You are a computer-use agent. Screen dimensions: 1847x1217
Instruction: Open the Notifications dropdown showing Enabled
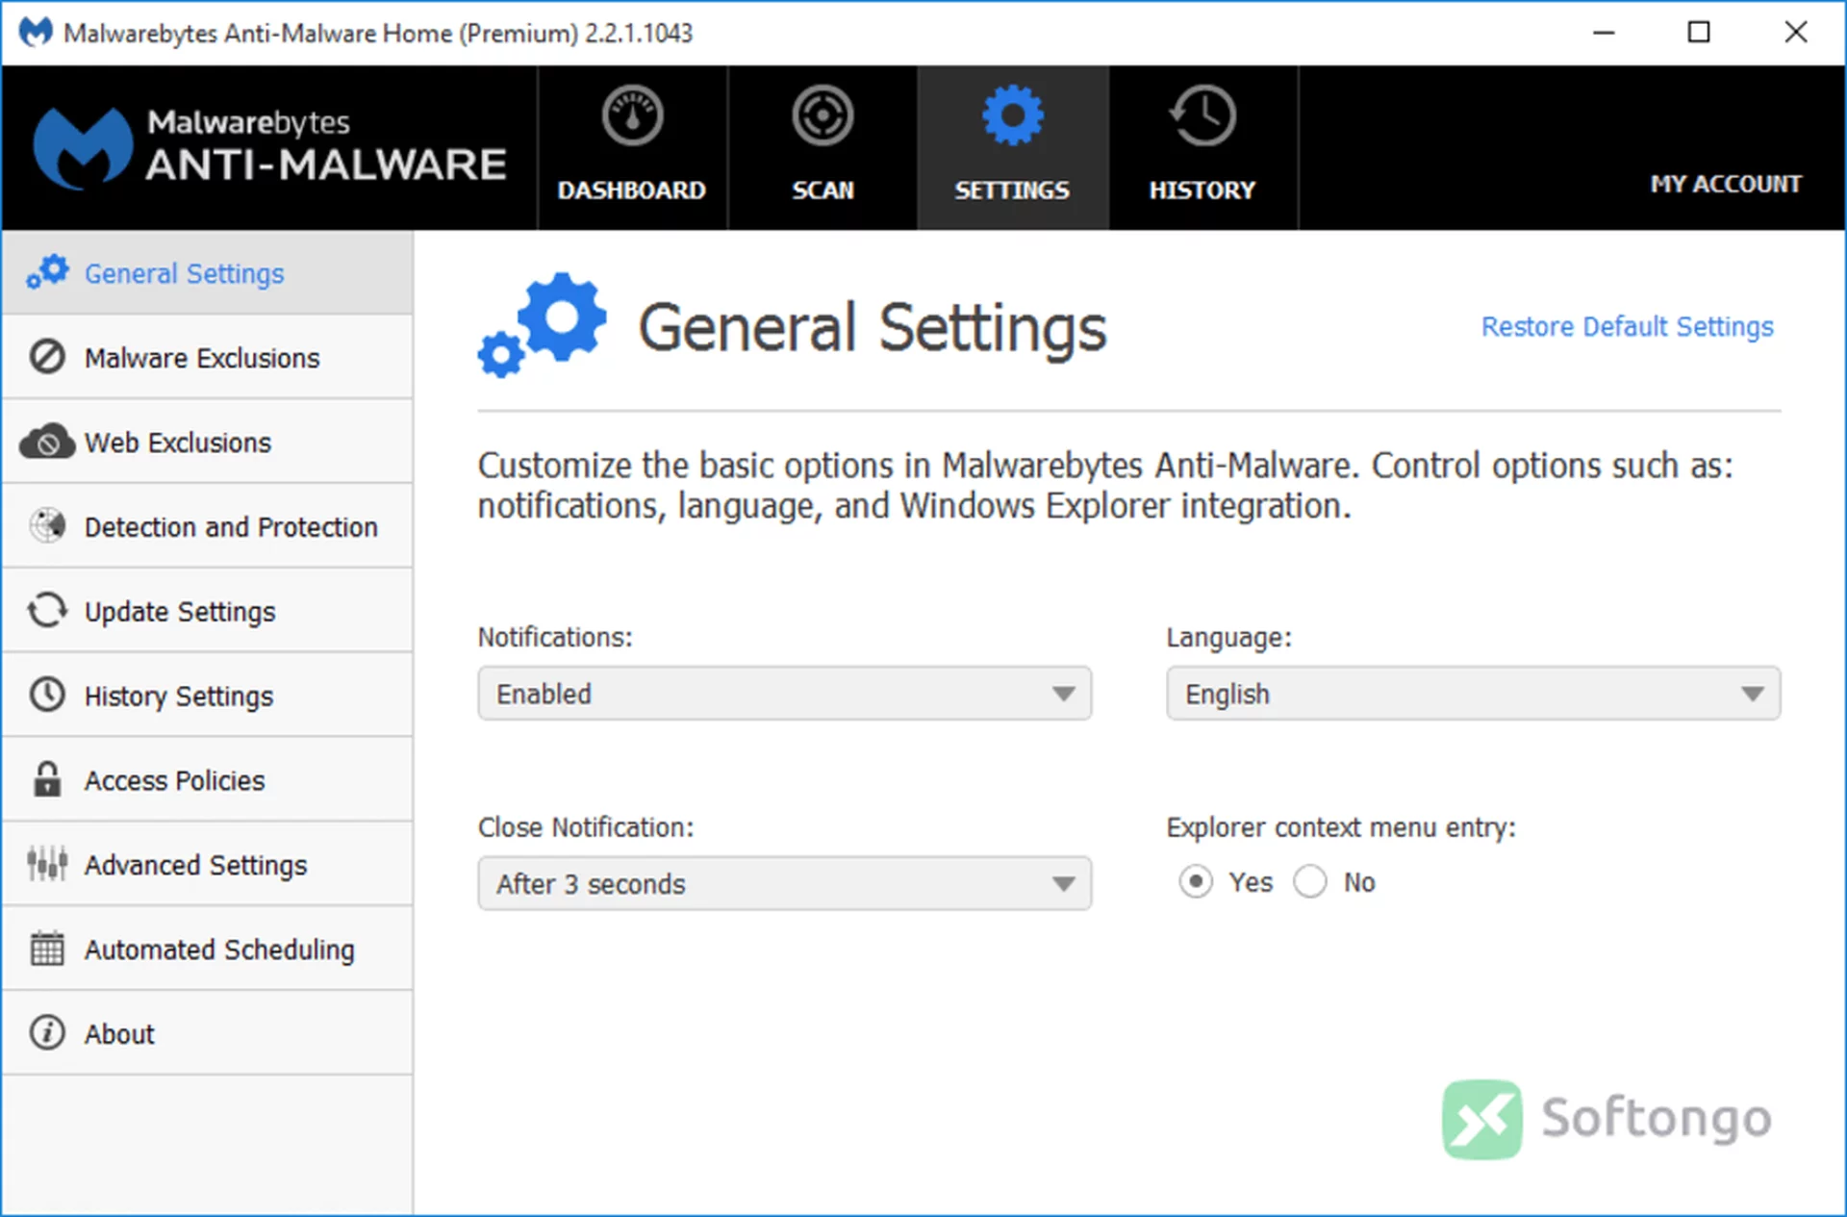785,694
